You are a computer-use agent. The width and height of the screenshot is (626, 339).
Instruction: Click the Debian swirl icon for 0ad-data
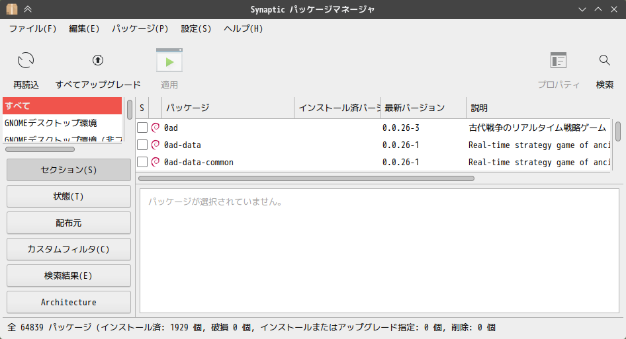tap(156, 145)
